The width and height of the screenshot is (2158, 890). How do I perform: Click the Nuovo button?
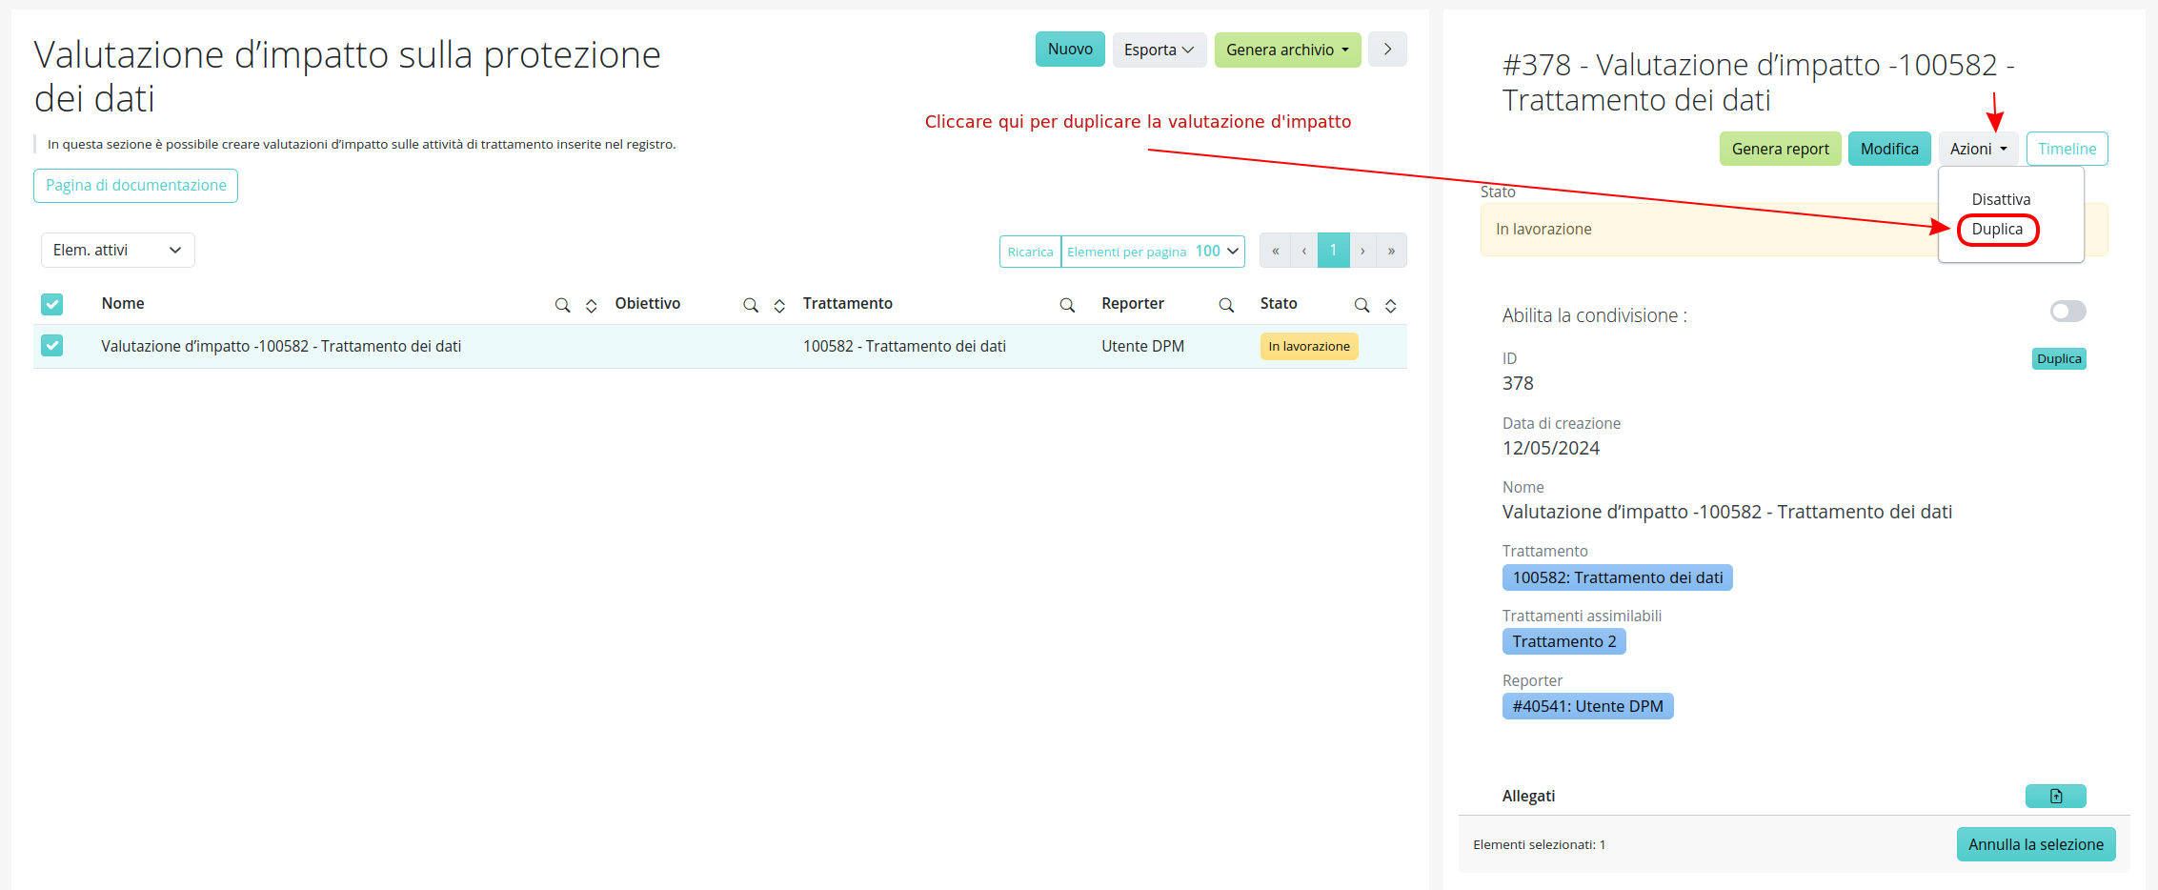(x=1070, y=49)
